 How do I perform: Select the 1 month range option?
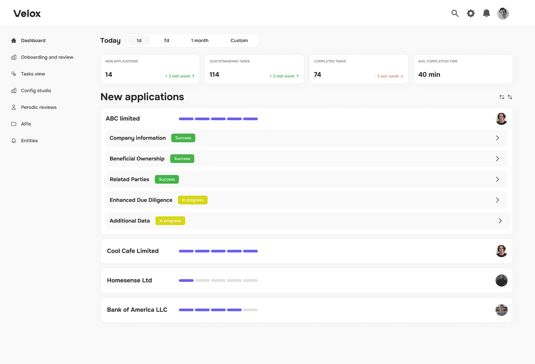coord(200,40)
